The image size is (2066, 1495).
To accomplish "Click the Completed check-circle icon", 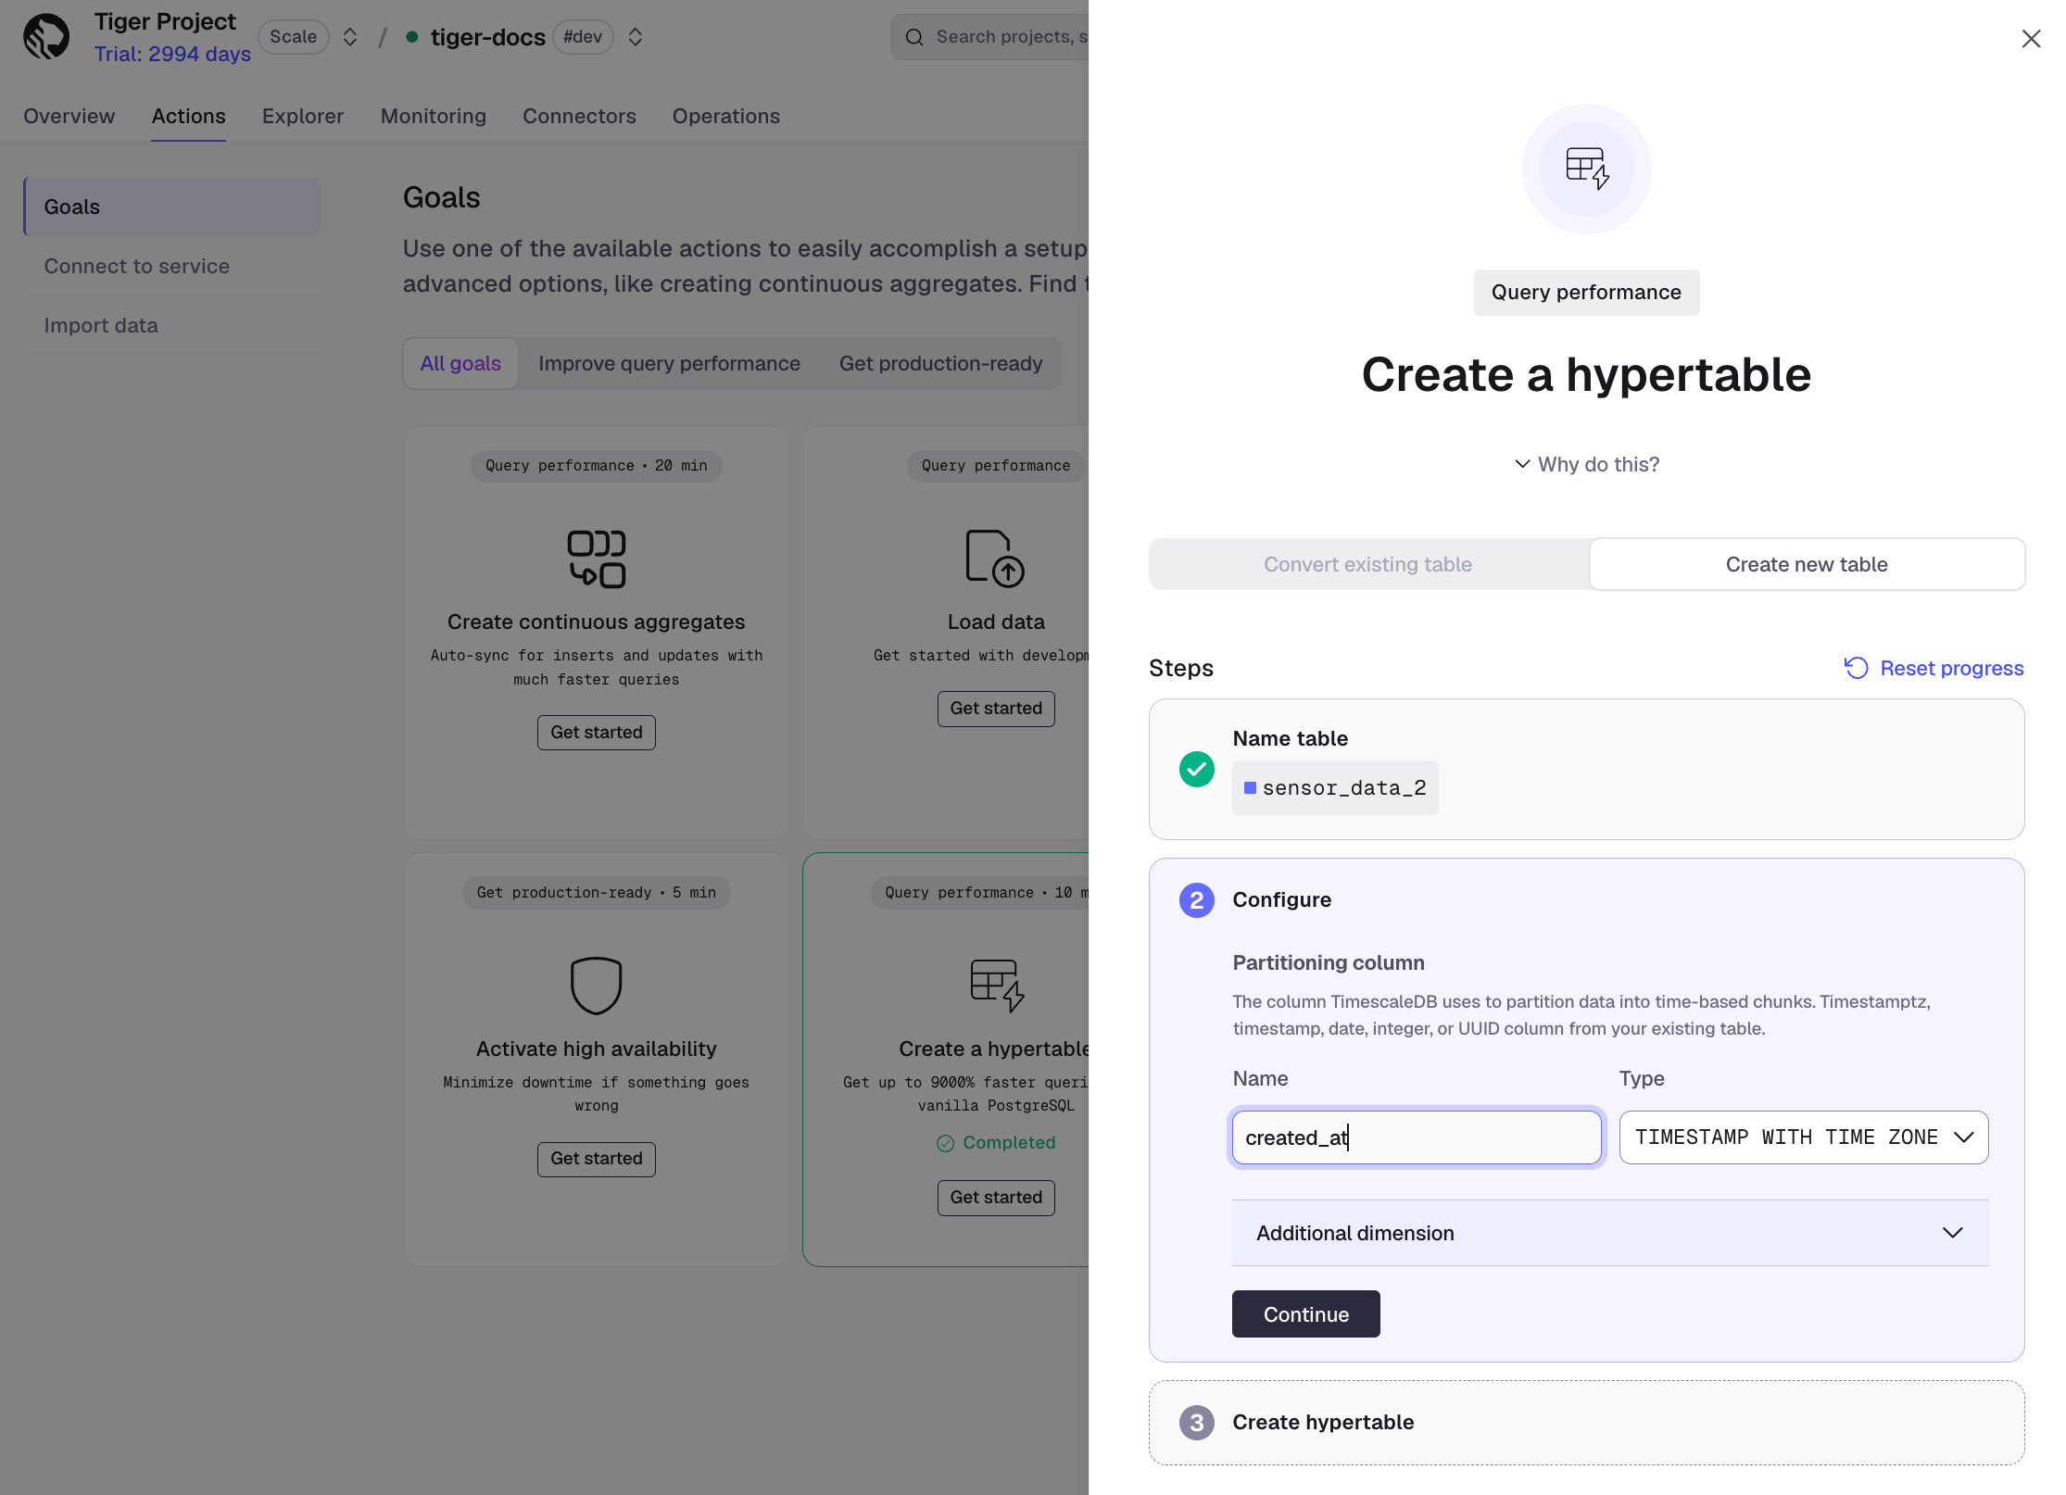I will pyautogui.click(x=945, y=1143).
